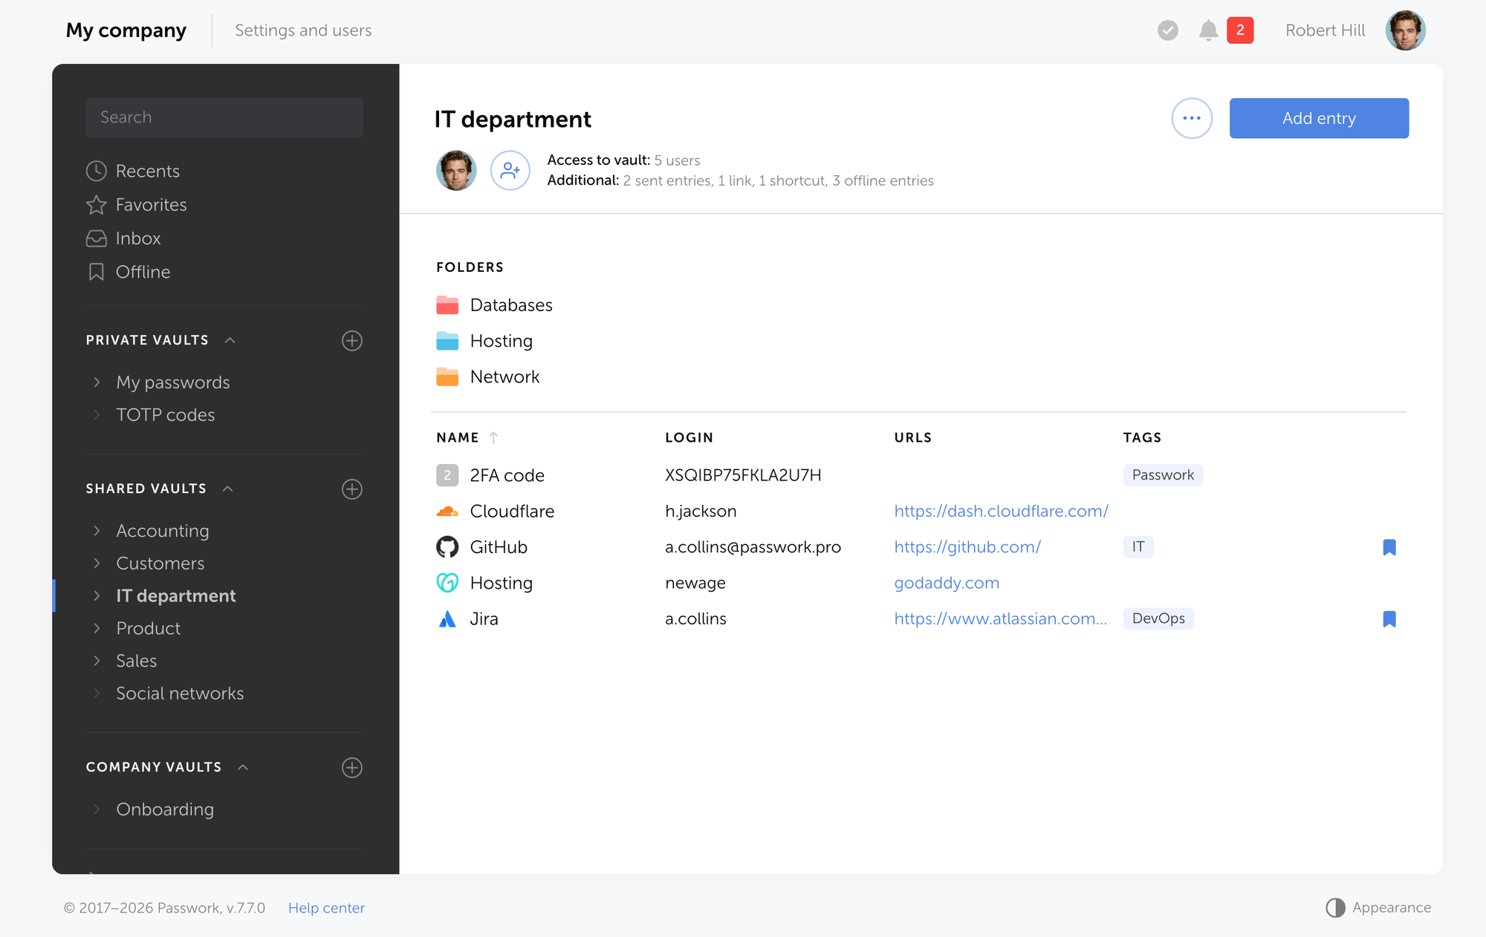Click the notification bell icon

(x=1208, y=30)
